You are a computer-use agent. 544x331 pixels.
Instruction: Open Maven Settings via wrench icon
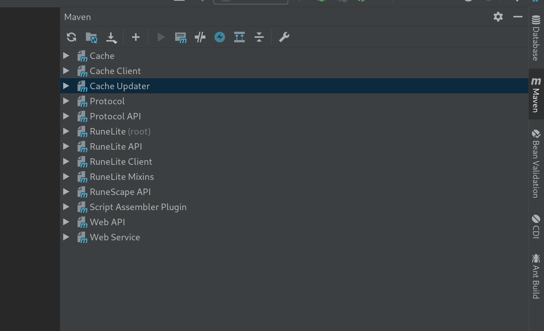pyautogui.click(x=284, y=37)
